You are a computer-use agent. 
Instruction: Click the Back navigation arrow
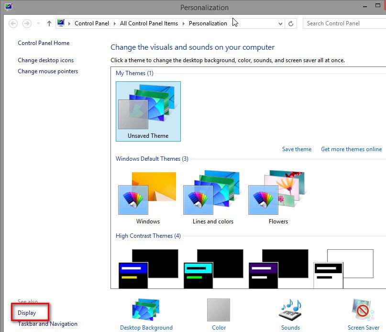(x=13, y=23)
